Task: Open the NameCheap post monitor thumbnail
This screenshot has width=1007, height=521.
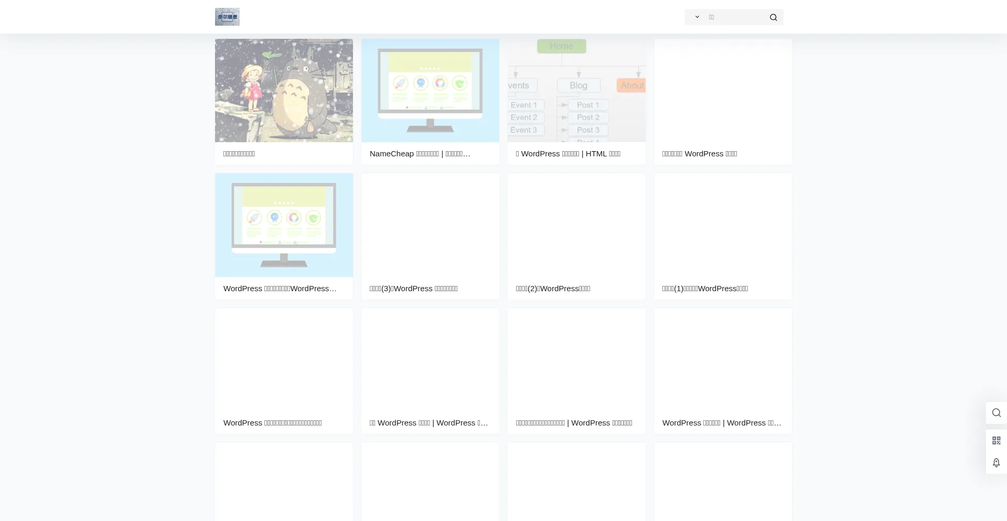Action: click(x=430, y=90)
